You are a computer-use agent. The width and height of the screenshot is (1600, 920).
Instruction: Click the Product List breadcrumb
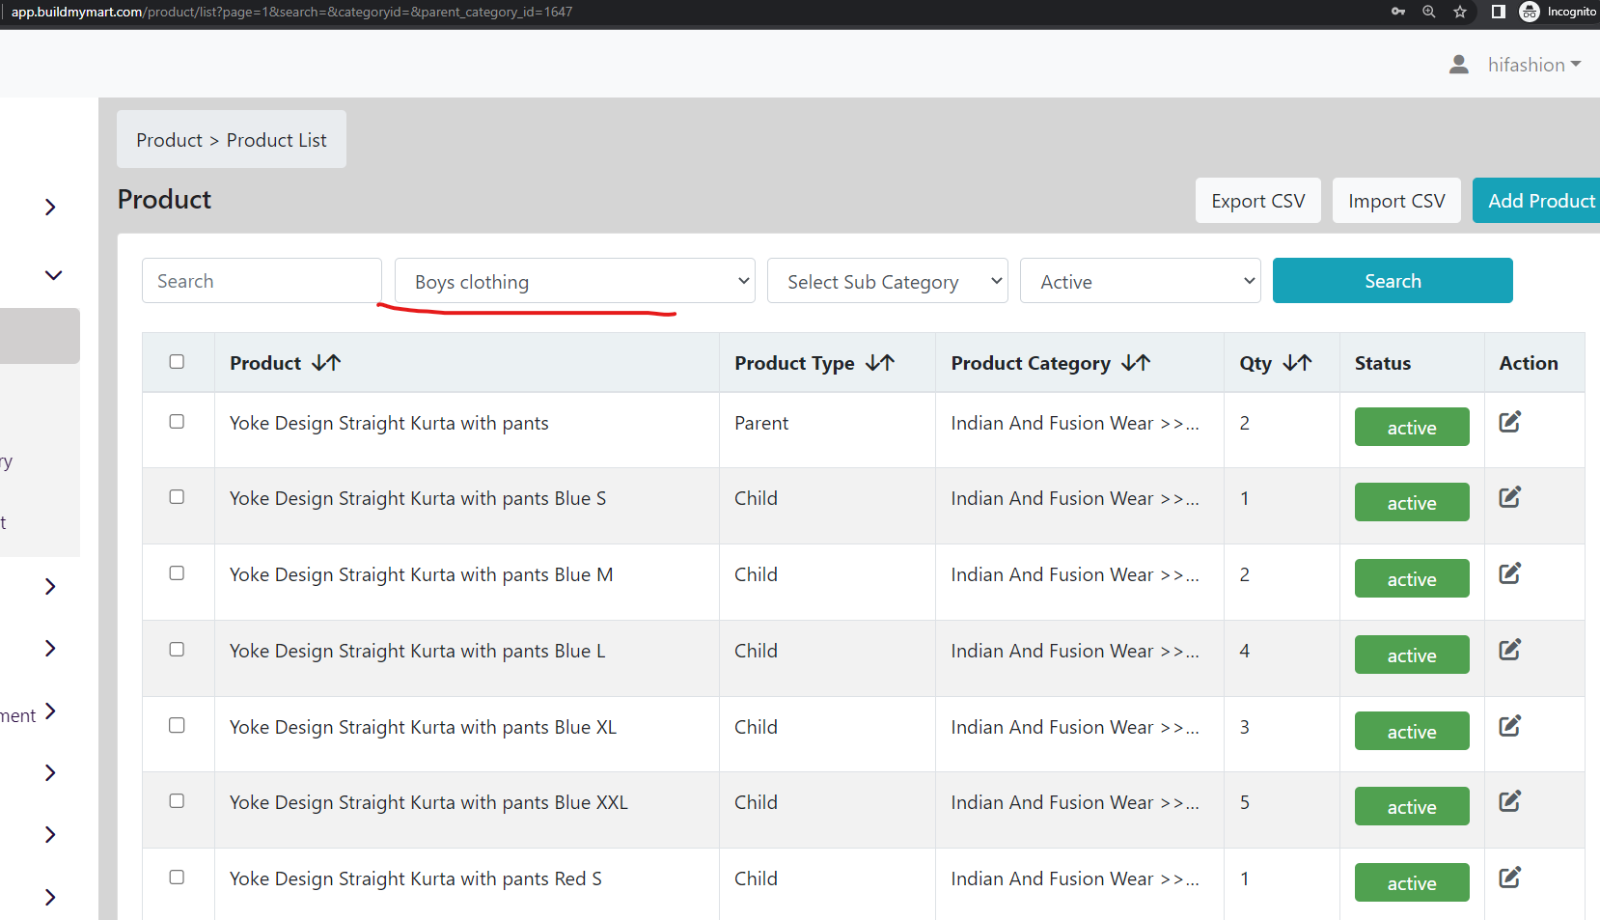tap(276, 140)
